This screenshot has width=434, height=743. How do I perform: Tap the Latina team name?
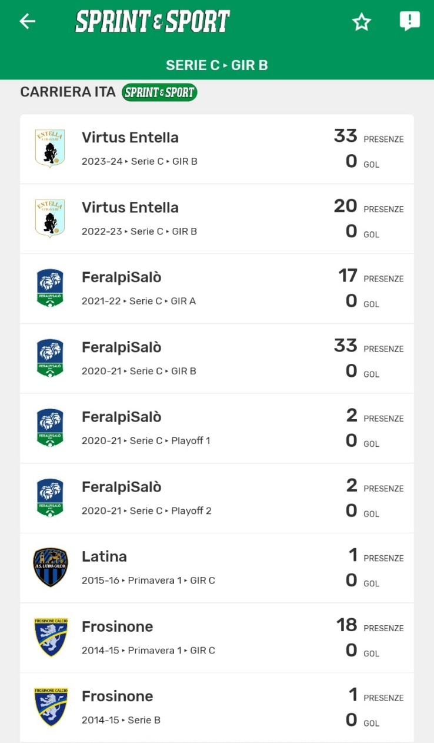[x=104, y=556]
